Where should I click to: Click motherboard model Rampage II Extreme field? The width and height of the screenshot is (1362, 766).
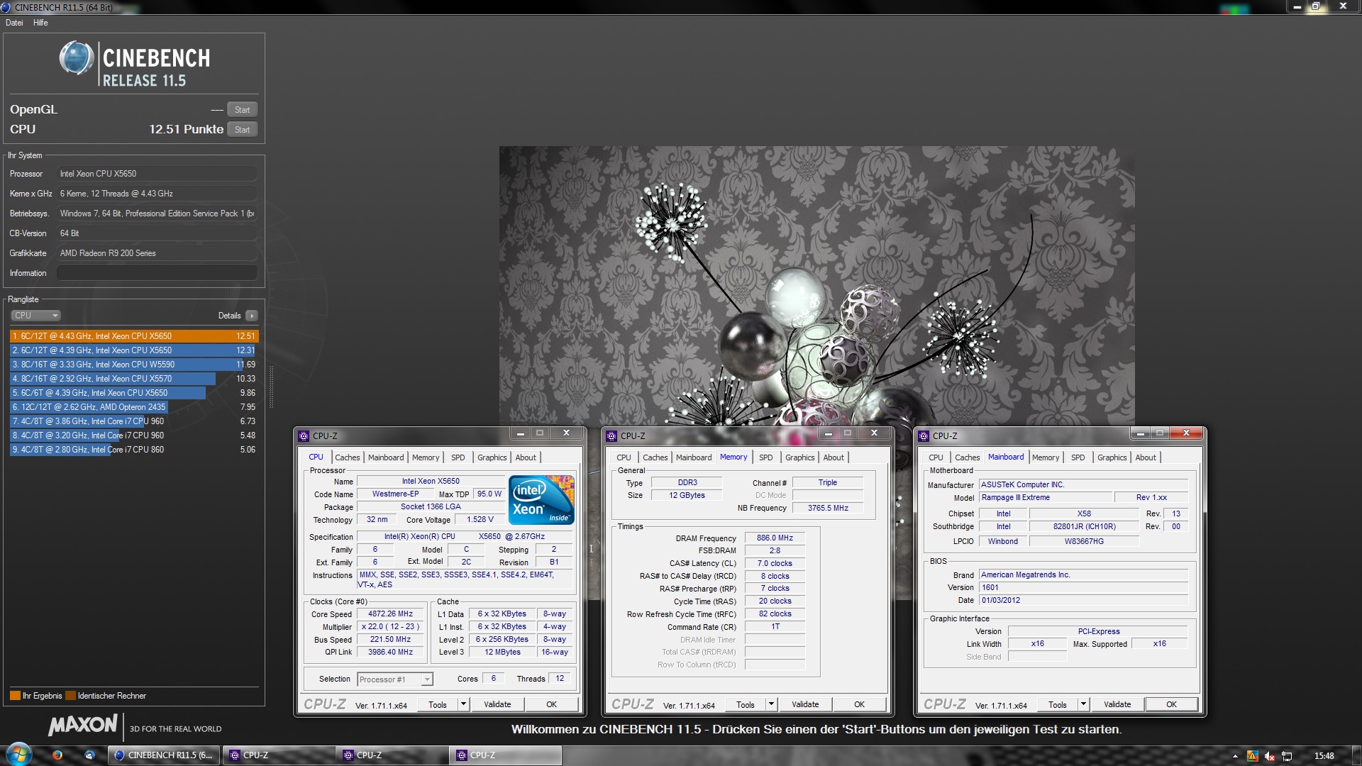1046,498
